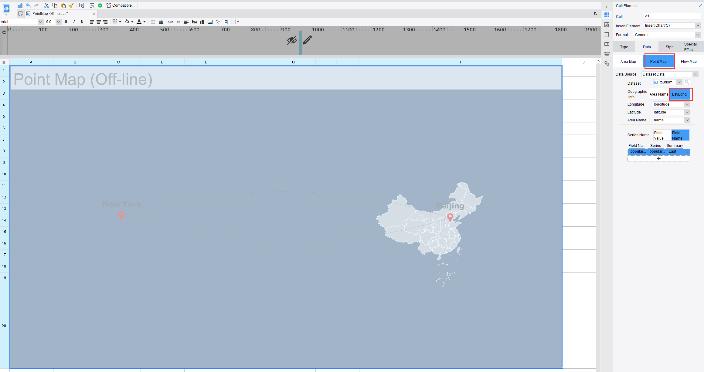
Task: Toggle italic formatting
Action: coord(74,22)
